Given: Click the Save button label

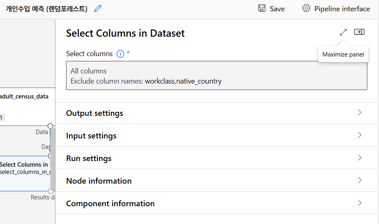Looking at the screenshot, I should (x=277, y=9).
